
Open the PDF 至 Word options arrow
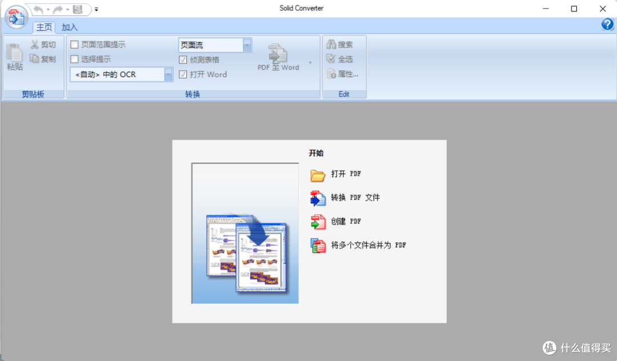[310, 62]
